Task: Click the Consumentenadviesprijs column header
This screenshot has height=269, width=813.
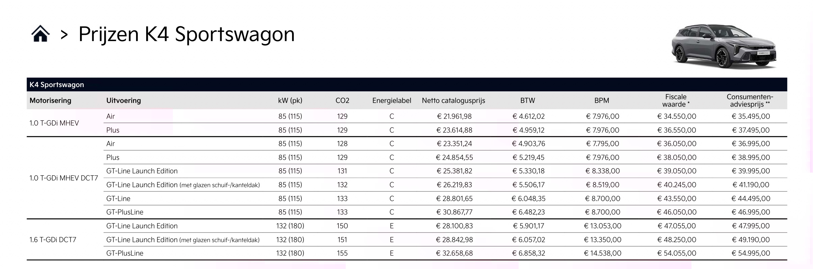Action: coord(750,100)
